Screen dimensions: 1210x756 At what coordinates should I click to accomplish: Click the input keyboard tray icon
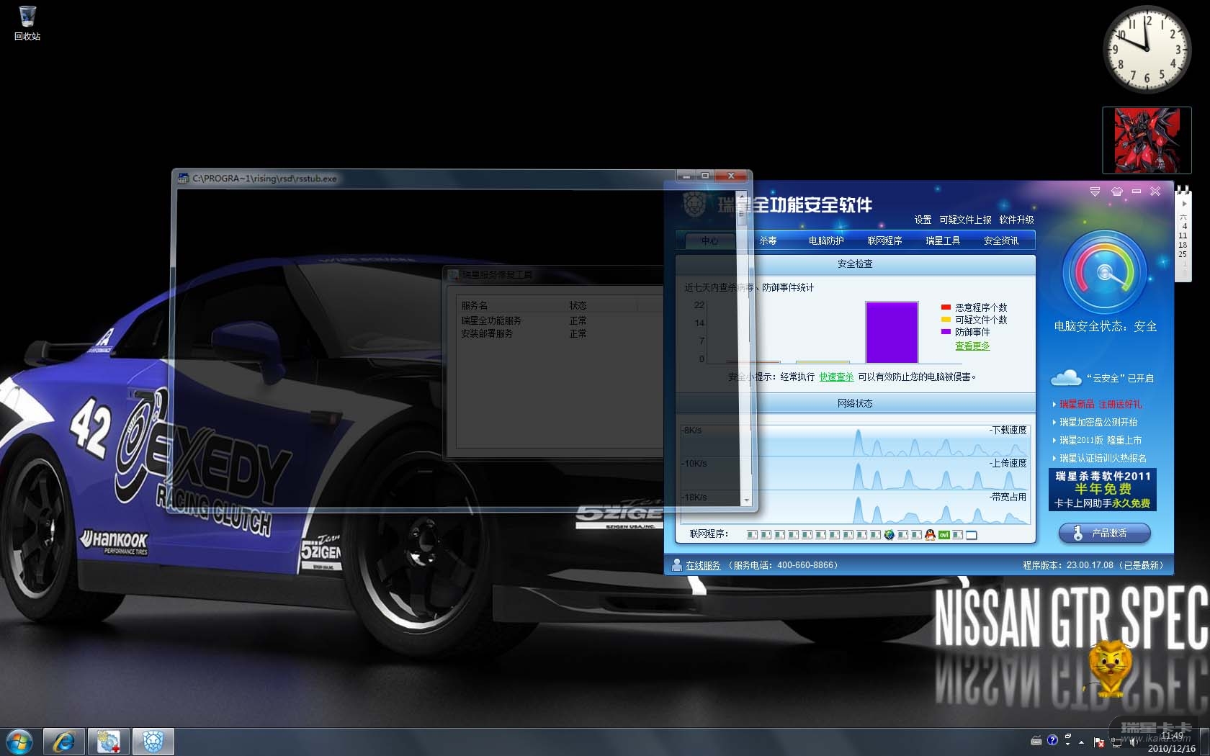coord(1036,740)
